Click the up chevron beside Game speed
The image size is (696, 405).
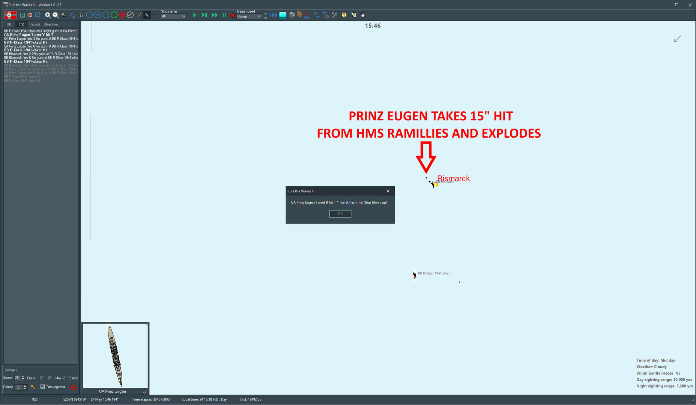[266, 13]
